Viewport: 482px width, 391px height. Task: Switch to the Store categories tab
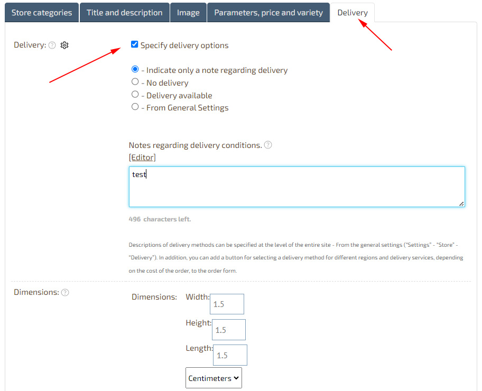(42, 13)
